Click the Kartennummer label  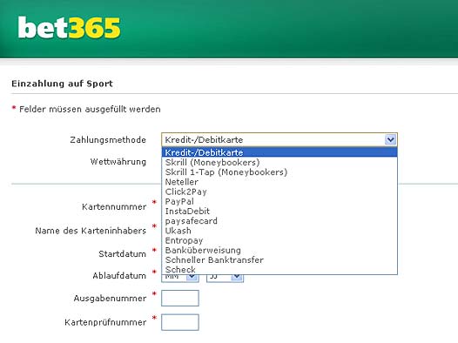coord(114,206)
